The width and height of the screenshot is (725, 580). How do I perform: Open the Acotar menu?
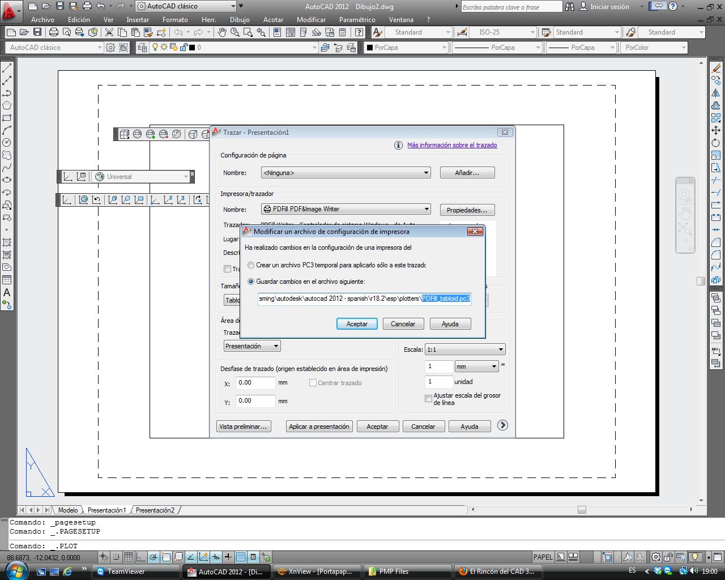pyautogui.click(x=273, y=19)
